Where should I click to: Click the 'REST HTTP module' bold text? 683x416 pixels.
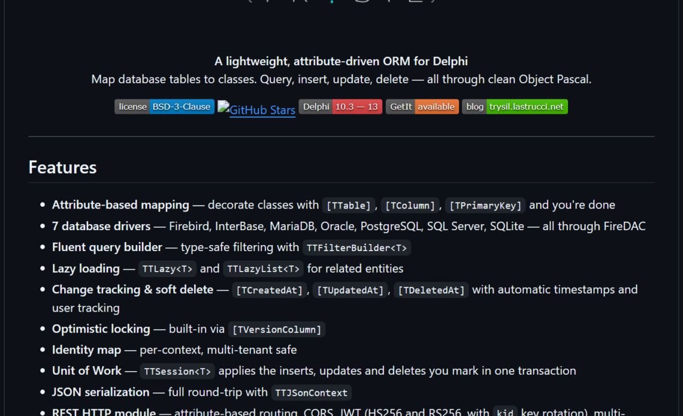click(104, 412)
